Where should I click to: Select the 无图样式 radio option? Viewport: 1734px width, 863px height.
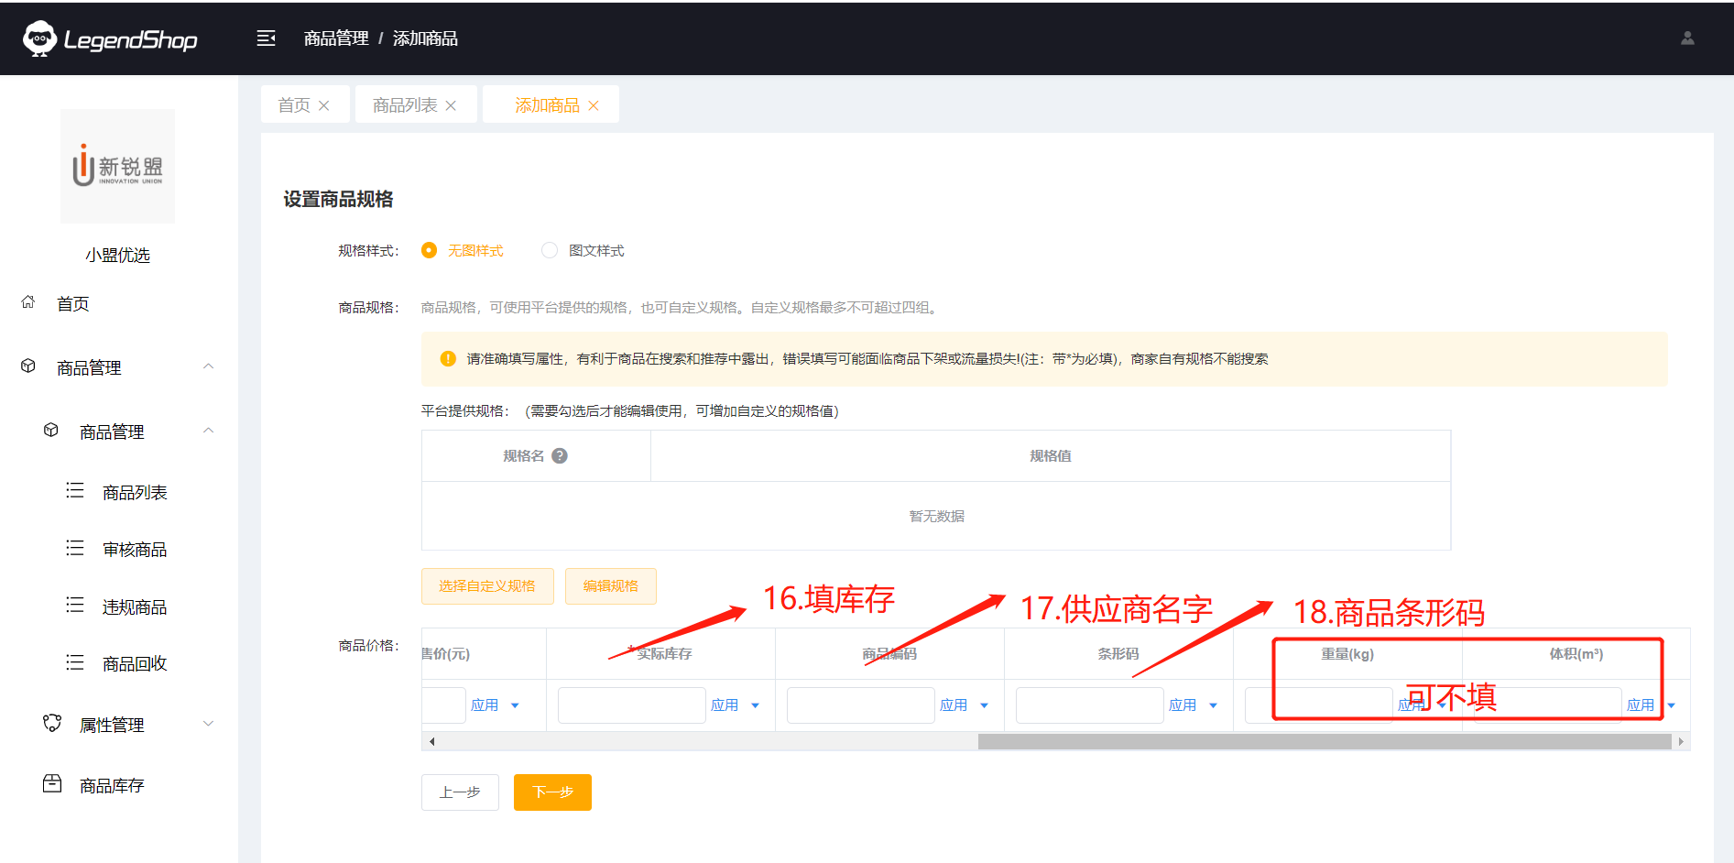[429, 251]
